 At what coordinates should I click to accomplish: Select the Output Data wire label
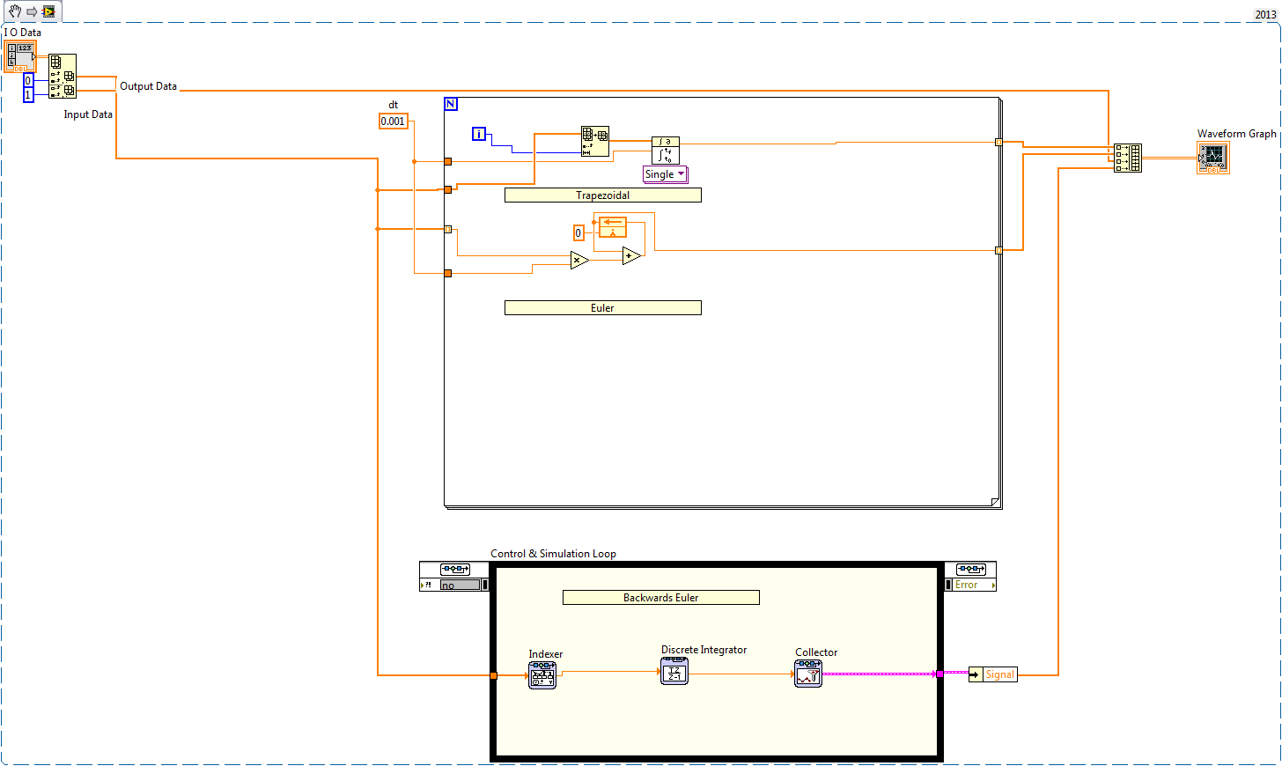148,86
